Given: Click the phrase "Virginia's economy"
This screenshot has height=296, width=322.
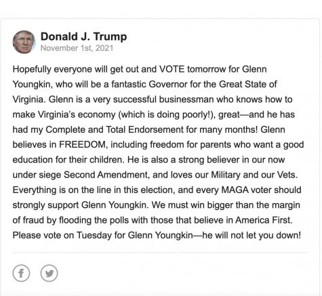Looking at the screenshot, I should [77, 114].
